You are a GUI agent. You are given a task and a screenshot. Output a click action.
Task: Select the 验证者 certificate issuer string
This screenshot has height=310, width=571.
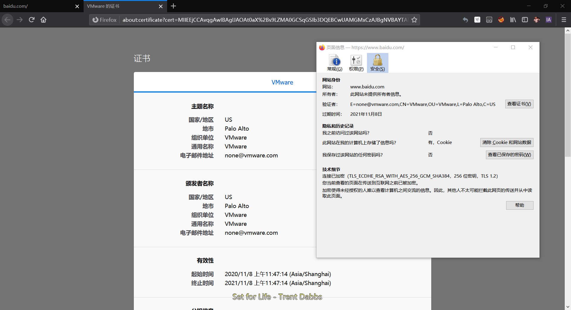tap(423, 104)
